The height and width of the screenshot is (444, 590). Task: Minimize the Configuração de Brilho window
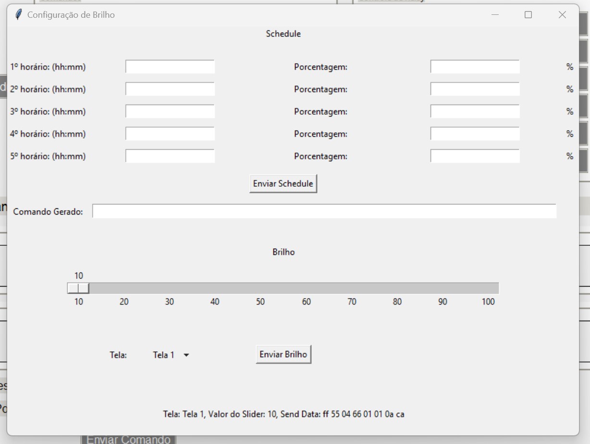(x=495, y=15)
